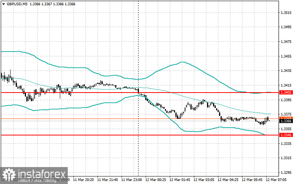Select the 12 Mar 01:45 time label
294x184 pixels.
pos(180,180)
